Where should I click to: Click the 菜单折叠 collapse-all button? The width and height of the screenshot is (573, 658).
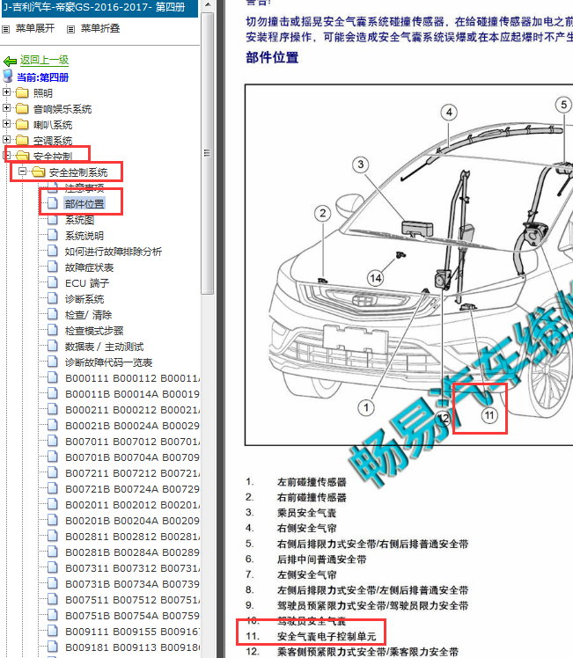pyautogui.click(x=100, y=28)
